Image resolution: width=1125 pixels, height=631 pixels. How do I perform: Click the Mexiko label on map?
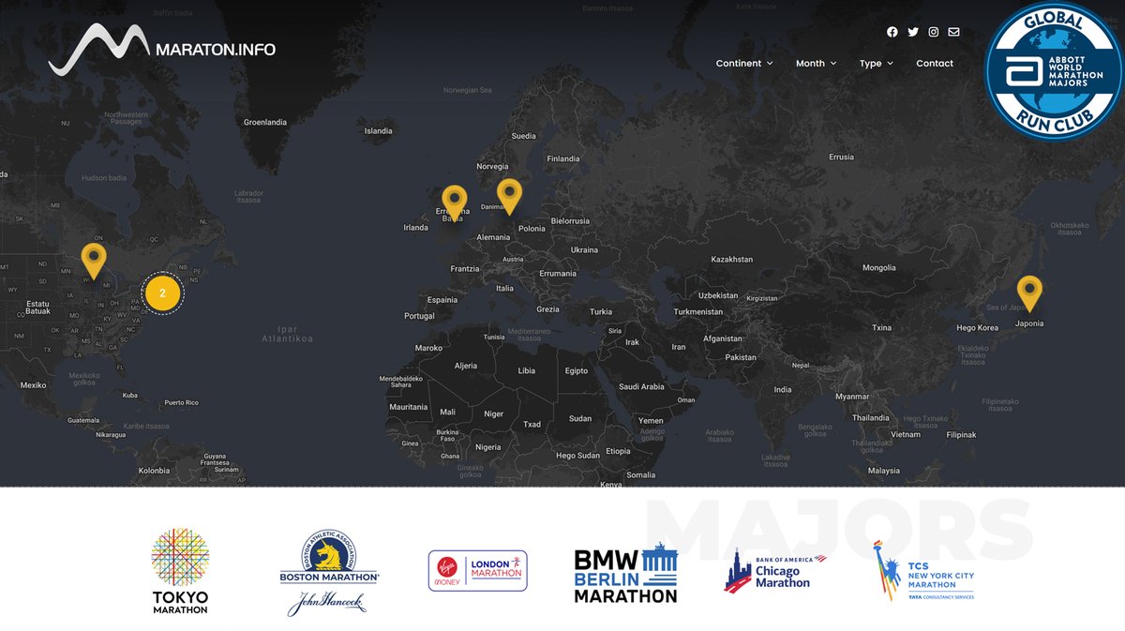(x=33, y=385)
